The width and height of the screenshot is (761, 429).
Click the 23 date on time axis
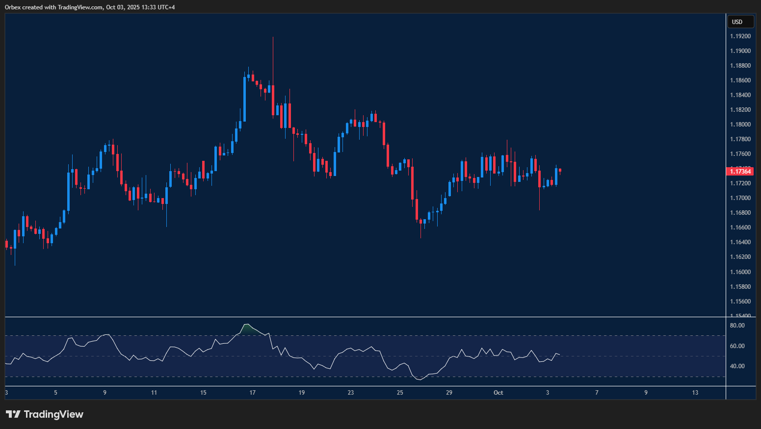click(351, 393)
